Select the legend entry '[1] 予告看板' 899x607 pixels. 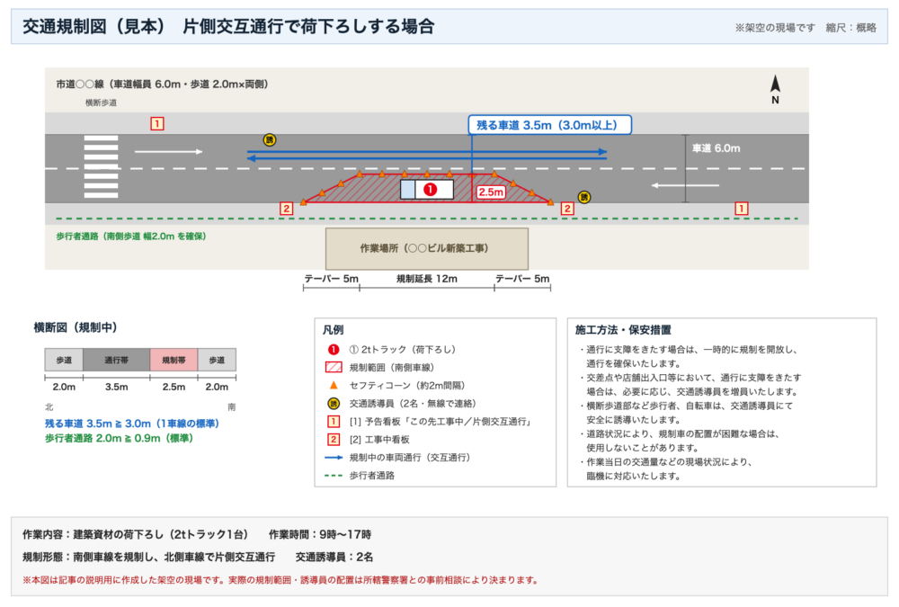pyautogui.click(x=442, y=421)
